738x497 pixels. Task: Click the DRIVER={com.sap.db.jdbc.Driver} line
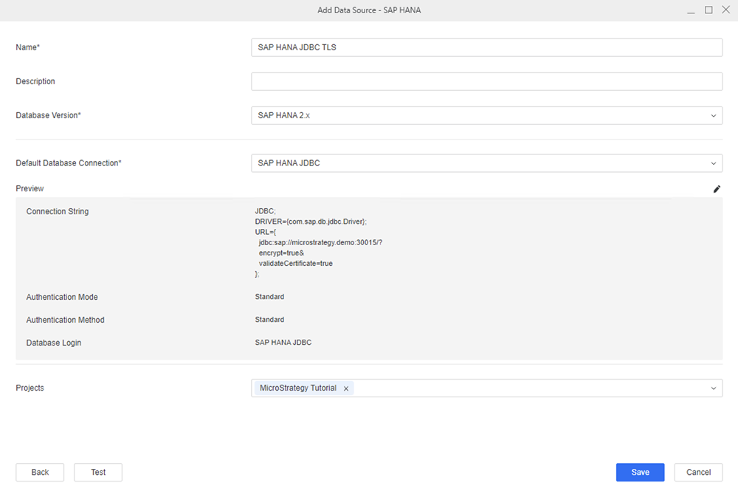pos(311,222)
